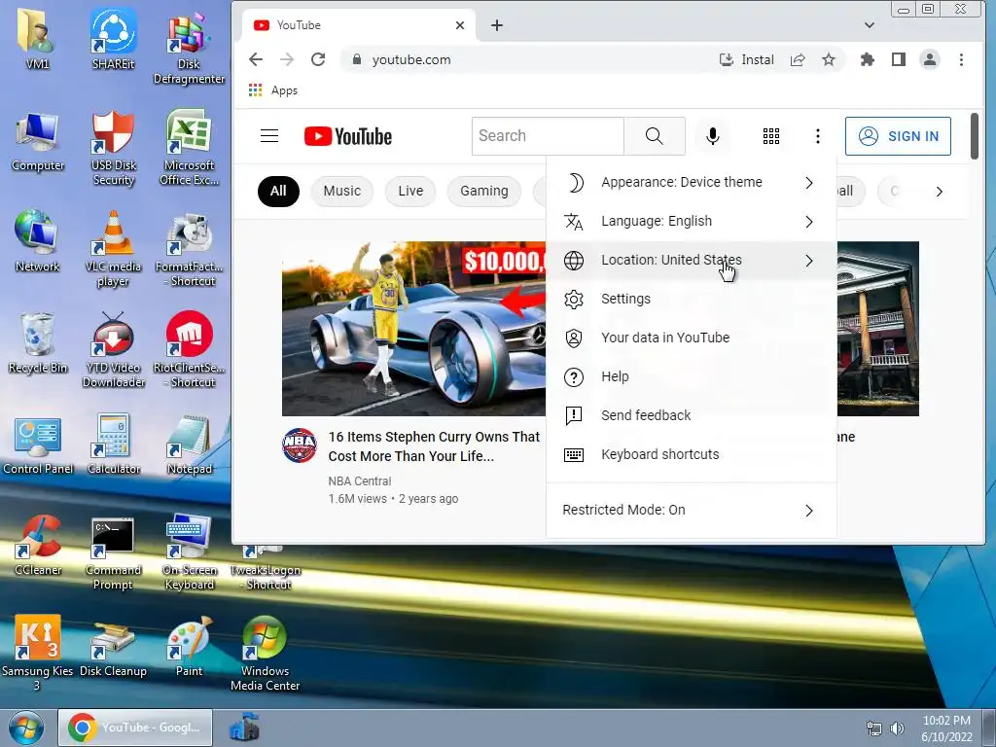The height and width of the screenshot is (747, 996).
Task: Click the YouTube search magnifier button
Action: 655,136
